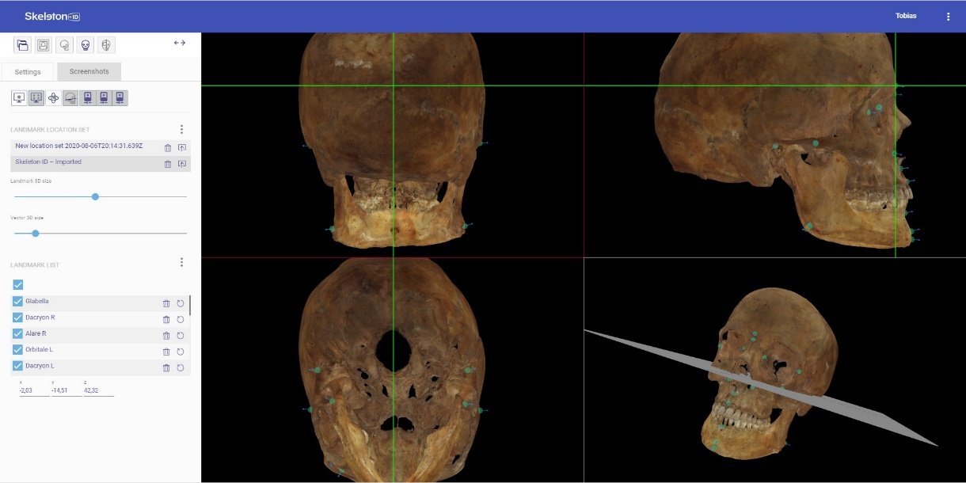Delete the Skeleton-ID – Imported location set
Viewport: 966px width, 483px height.
[x=168, y=164]
